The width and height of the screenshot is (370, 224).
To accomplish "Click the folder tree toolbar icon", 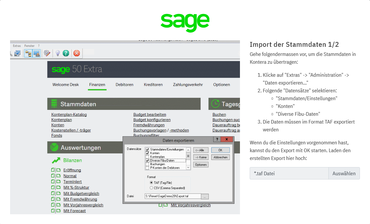I will click(28, 53).
